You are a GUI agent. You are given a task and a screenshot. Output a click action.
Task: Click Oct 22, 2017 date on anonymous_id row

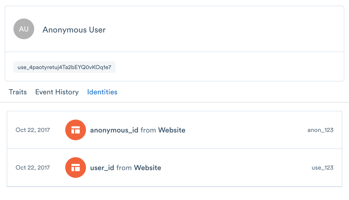coord(33,130)
